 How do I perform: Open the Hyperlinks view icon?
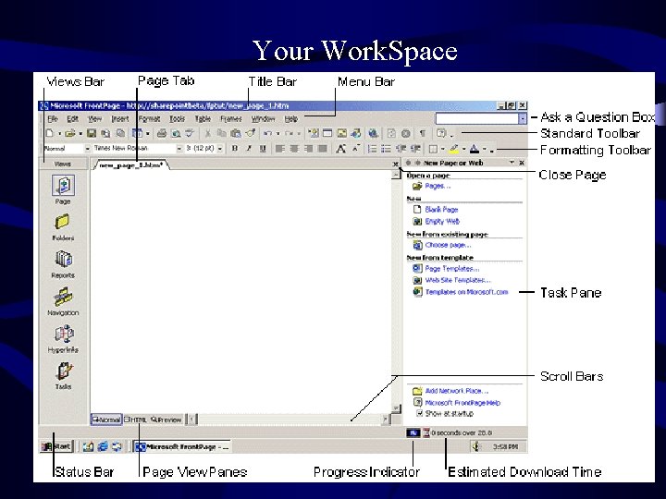pos(64,334)
